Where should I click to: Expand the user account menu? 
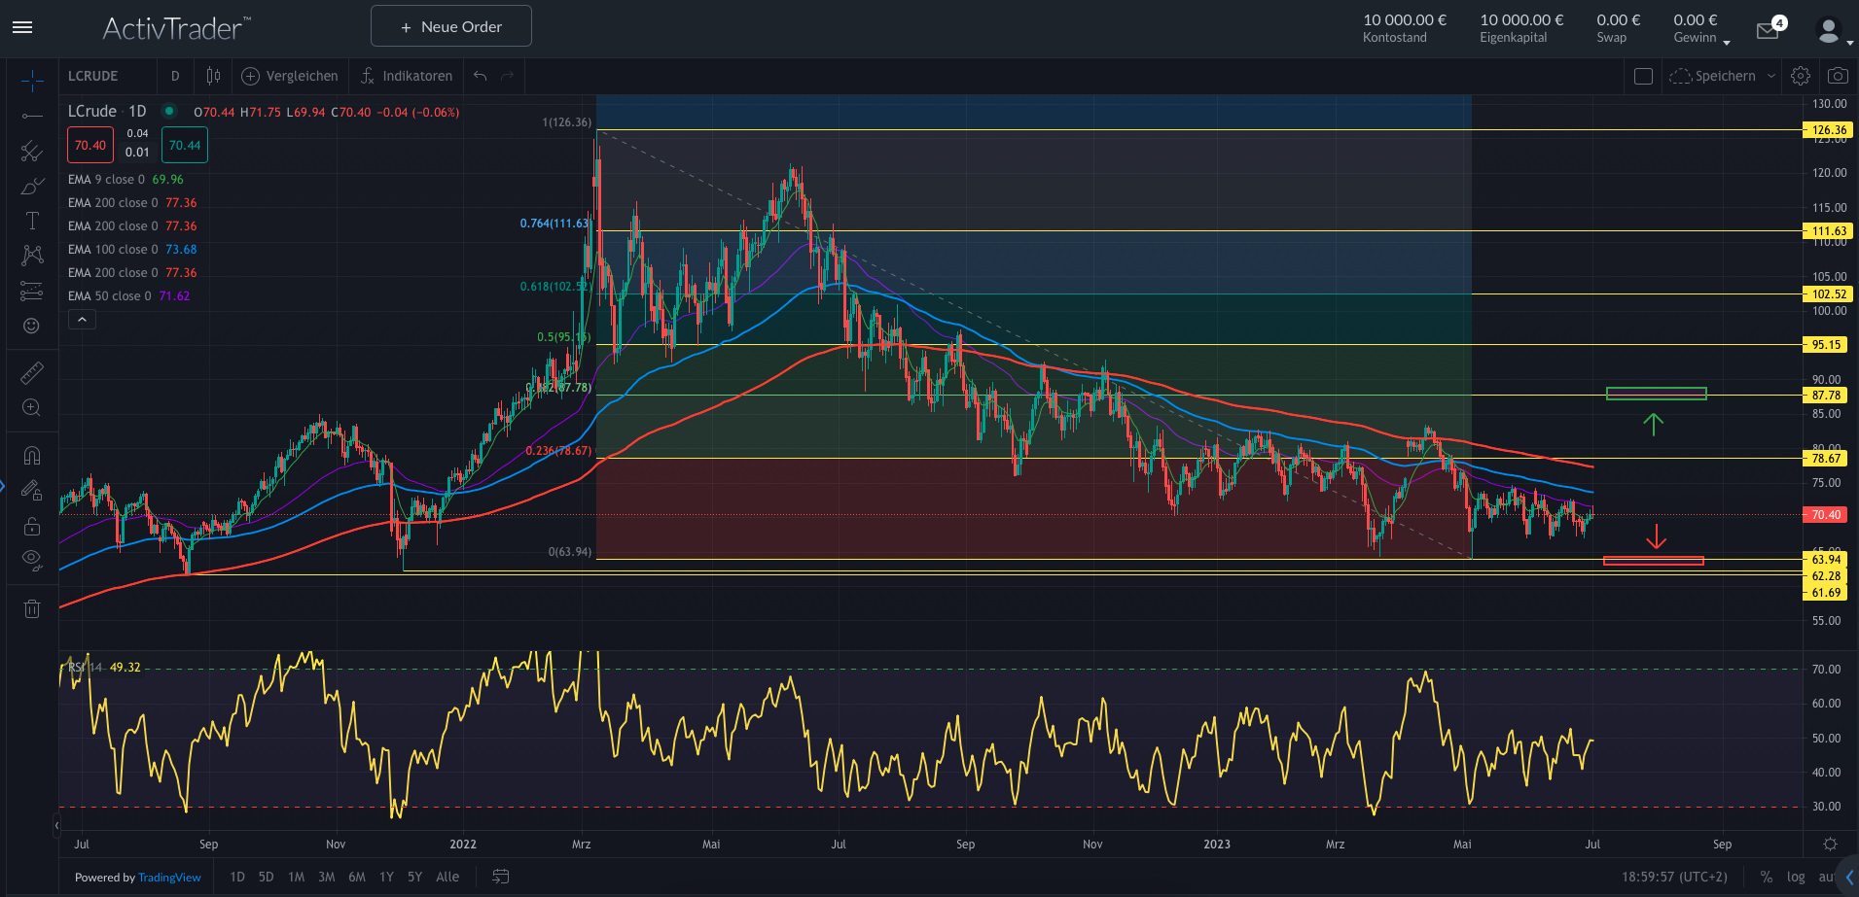(x=1832, y=31)
